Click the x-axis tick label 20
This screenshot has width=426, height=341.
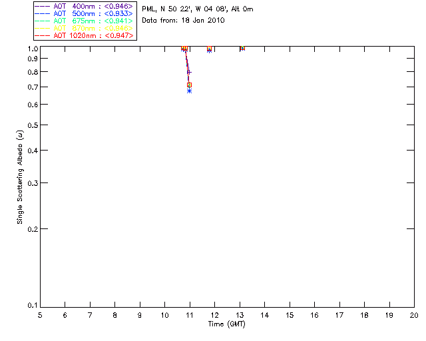coord(414,315)
